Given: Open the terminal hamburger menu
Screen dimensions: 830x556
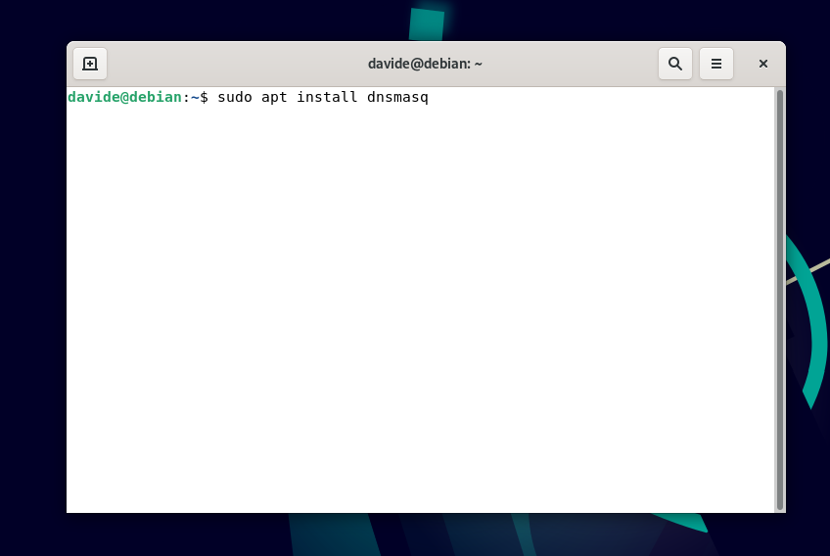Looking at the screenshot, I should click(x=716, y=64).
